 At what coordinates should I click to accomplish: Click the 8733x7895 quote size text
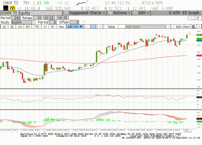tap(152, 3)
